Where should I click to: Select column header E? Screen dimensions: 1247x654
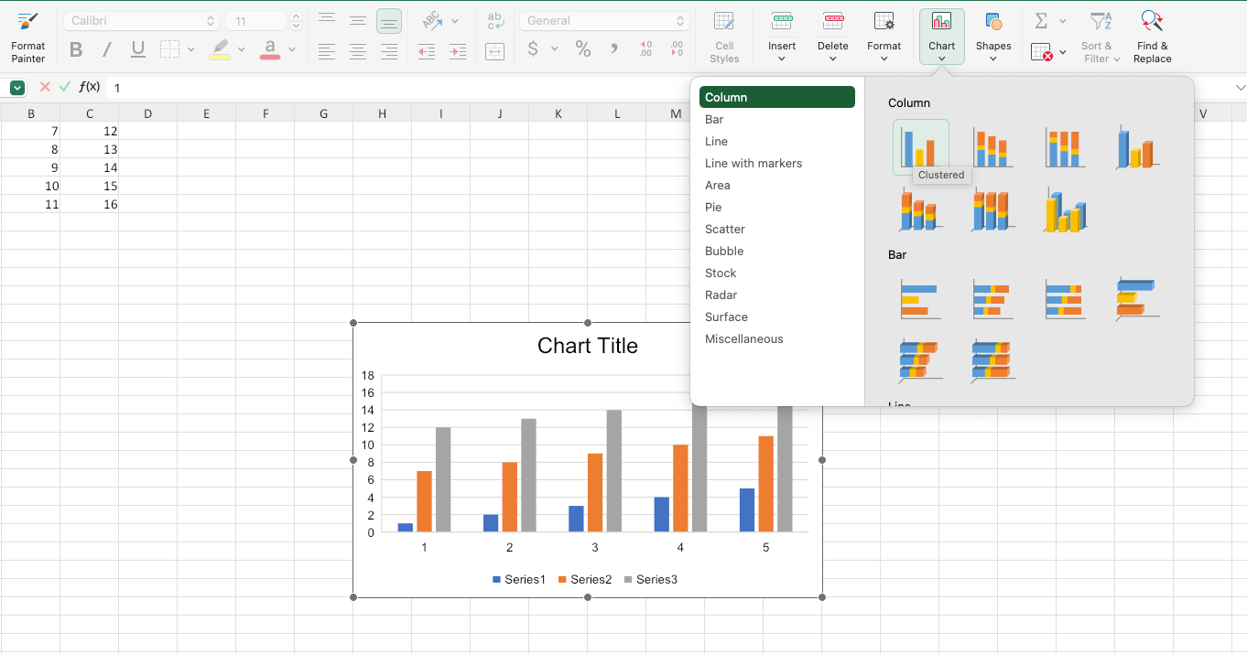coord(206,113)
